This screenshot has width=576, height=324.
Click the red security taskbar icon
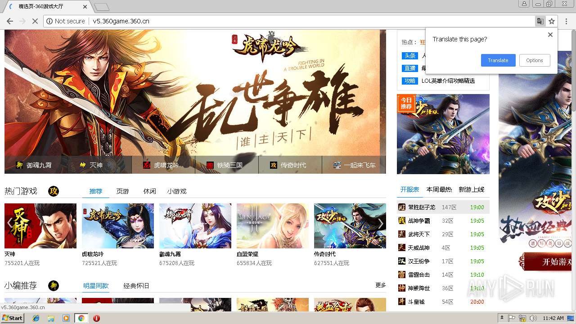pos(96,318)
